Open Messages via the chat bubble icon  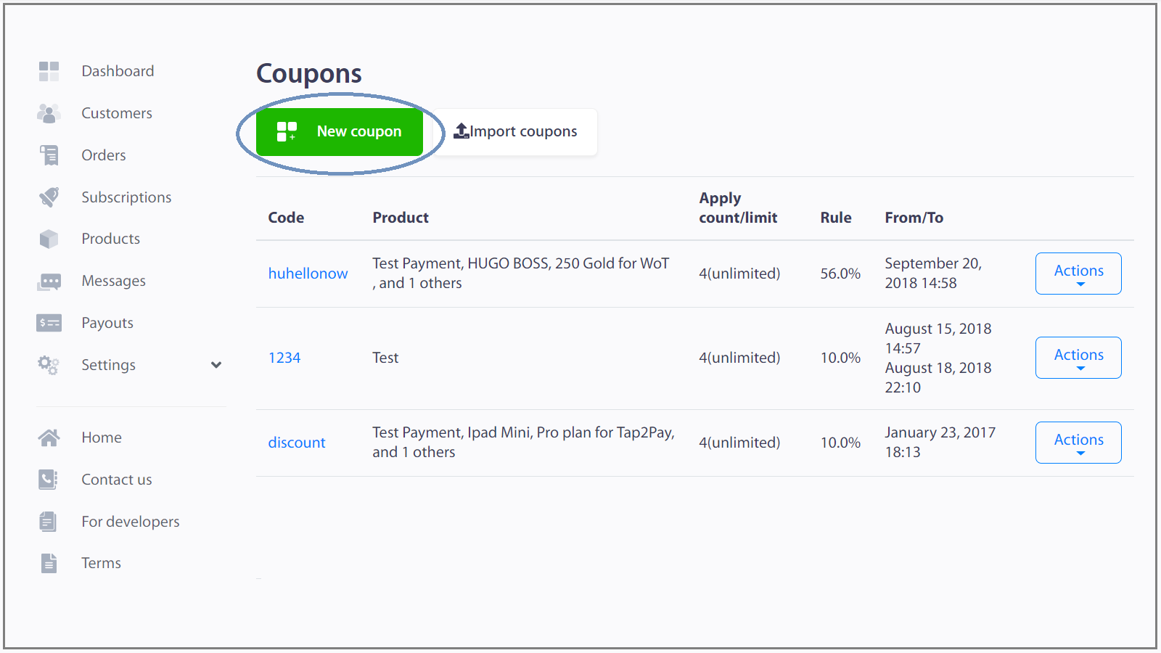[49, 280]
